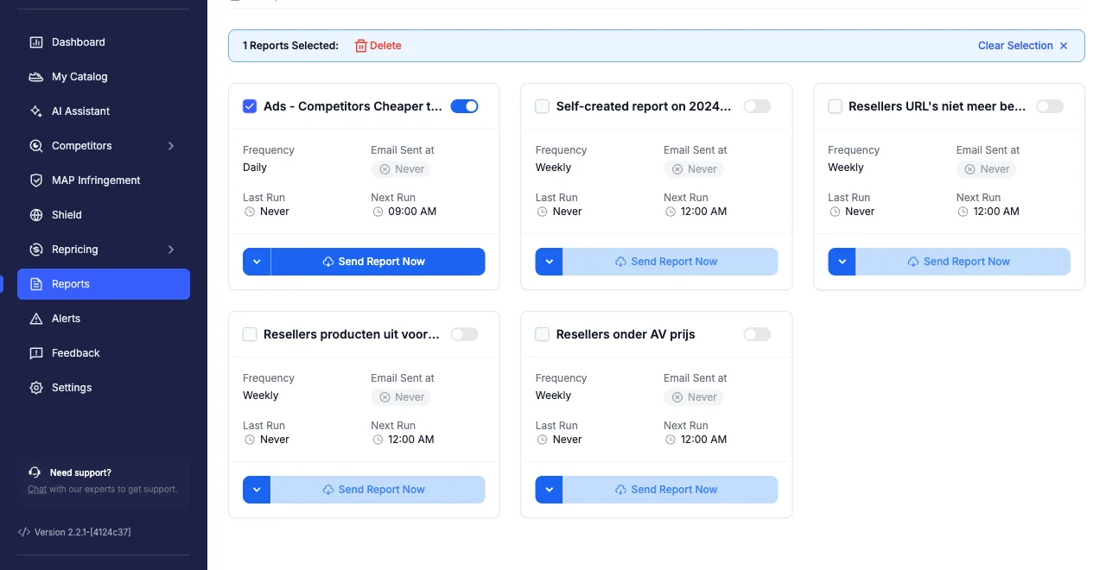
Task: Send the Ads - Competitors report now
Action: pos(378,262)
